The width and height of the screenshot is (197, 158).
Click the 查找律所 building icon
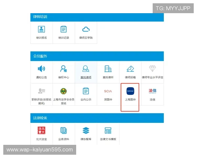(108, 69)
